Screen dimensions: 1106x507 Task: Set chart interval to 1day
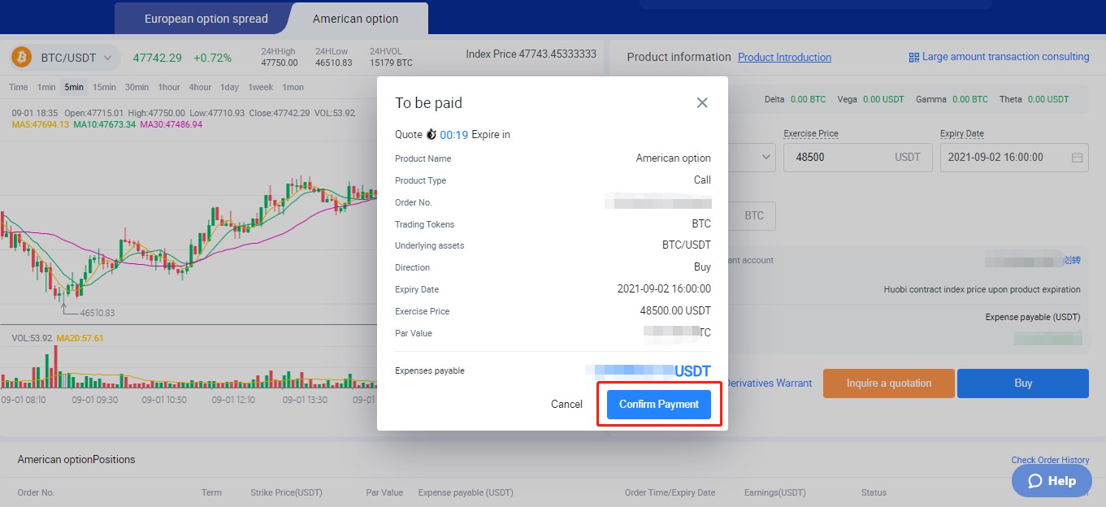(229, 87)
